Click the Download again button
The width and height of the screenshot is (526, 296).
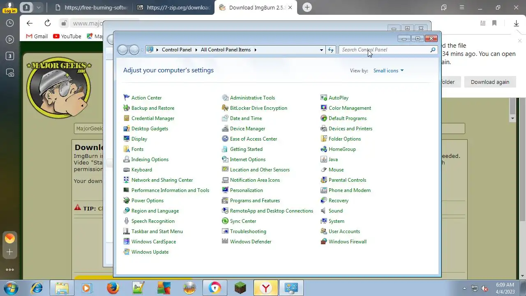[490, 82]
